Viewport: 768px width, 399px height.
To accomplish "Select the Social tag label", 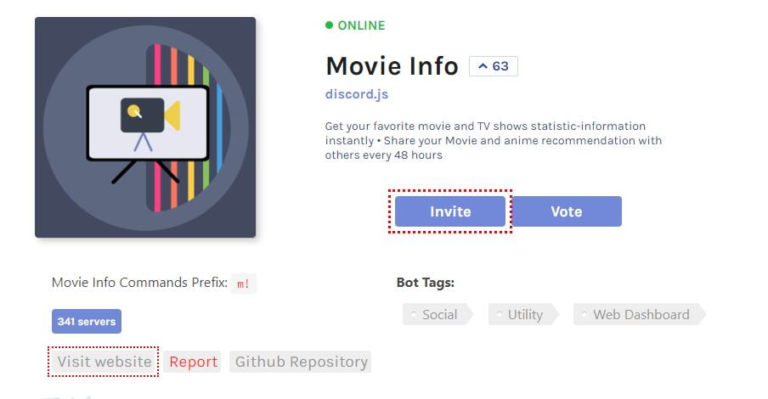I will [x=439, y=314].
